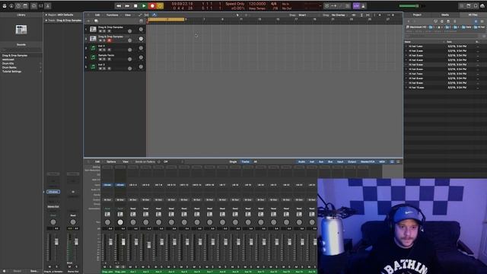Screen dimensions: 487x274
Task: Click Save... at the bottom of the Library
Action: [x=34, y=271]
